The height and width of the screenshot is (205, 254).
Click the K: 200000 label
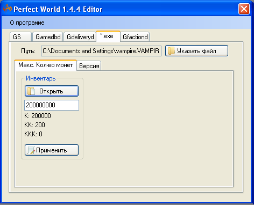38,116
